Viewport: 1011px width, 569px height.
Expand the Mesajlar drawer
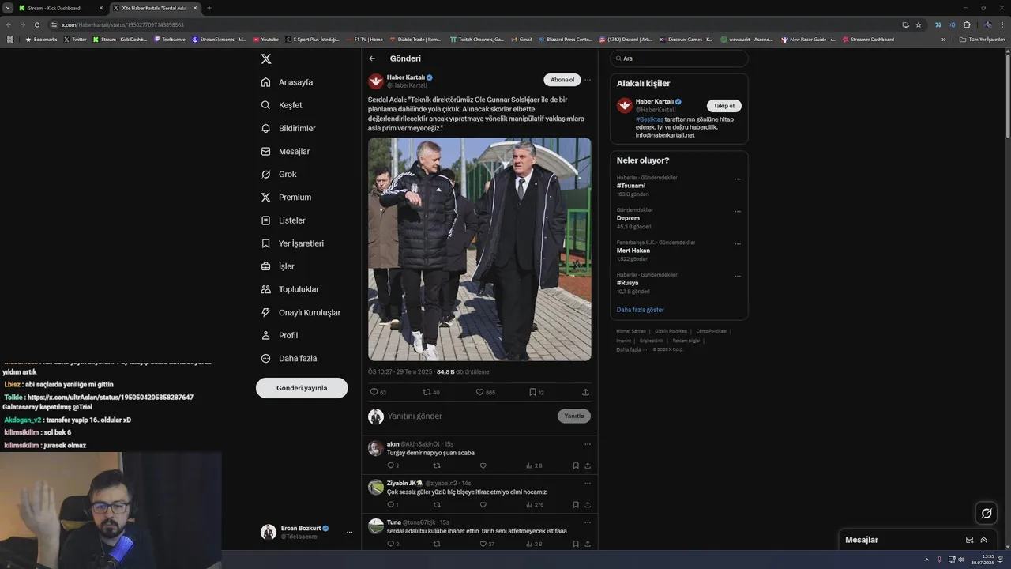[984, 540]
